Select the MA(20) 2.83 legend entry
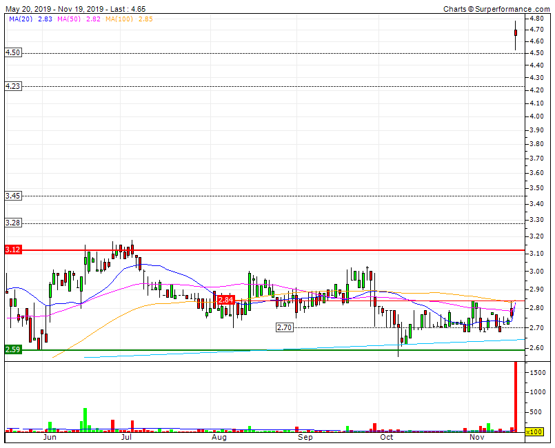555x448 pixels. 30,19
